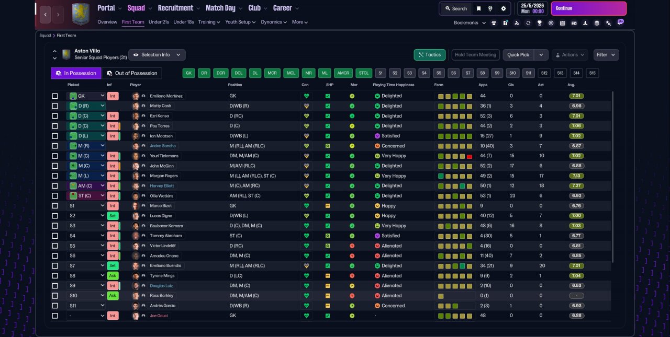Open the circular arrows icon in bookmarks bar
The height and width of the screenshot is (337, 670).
[x=528, y=23]
